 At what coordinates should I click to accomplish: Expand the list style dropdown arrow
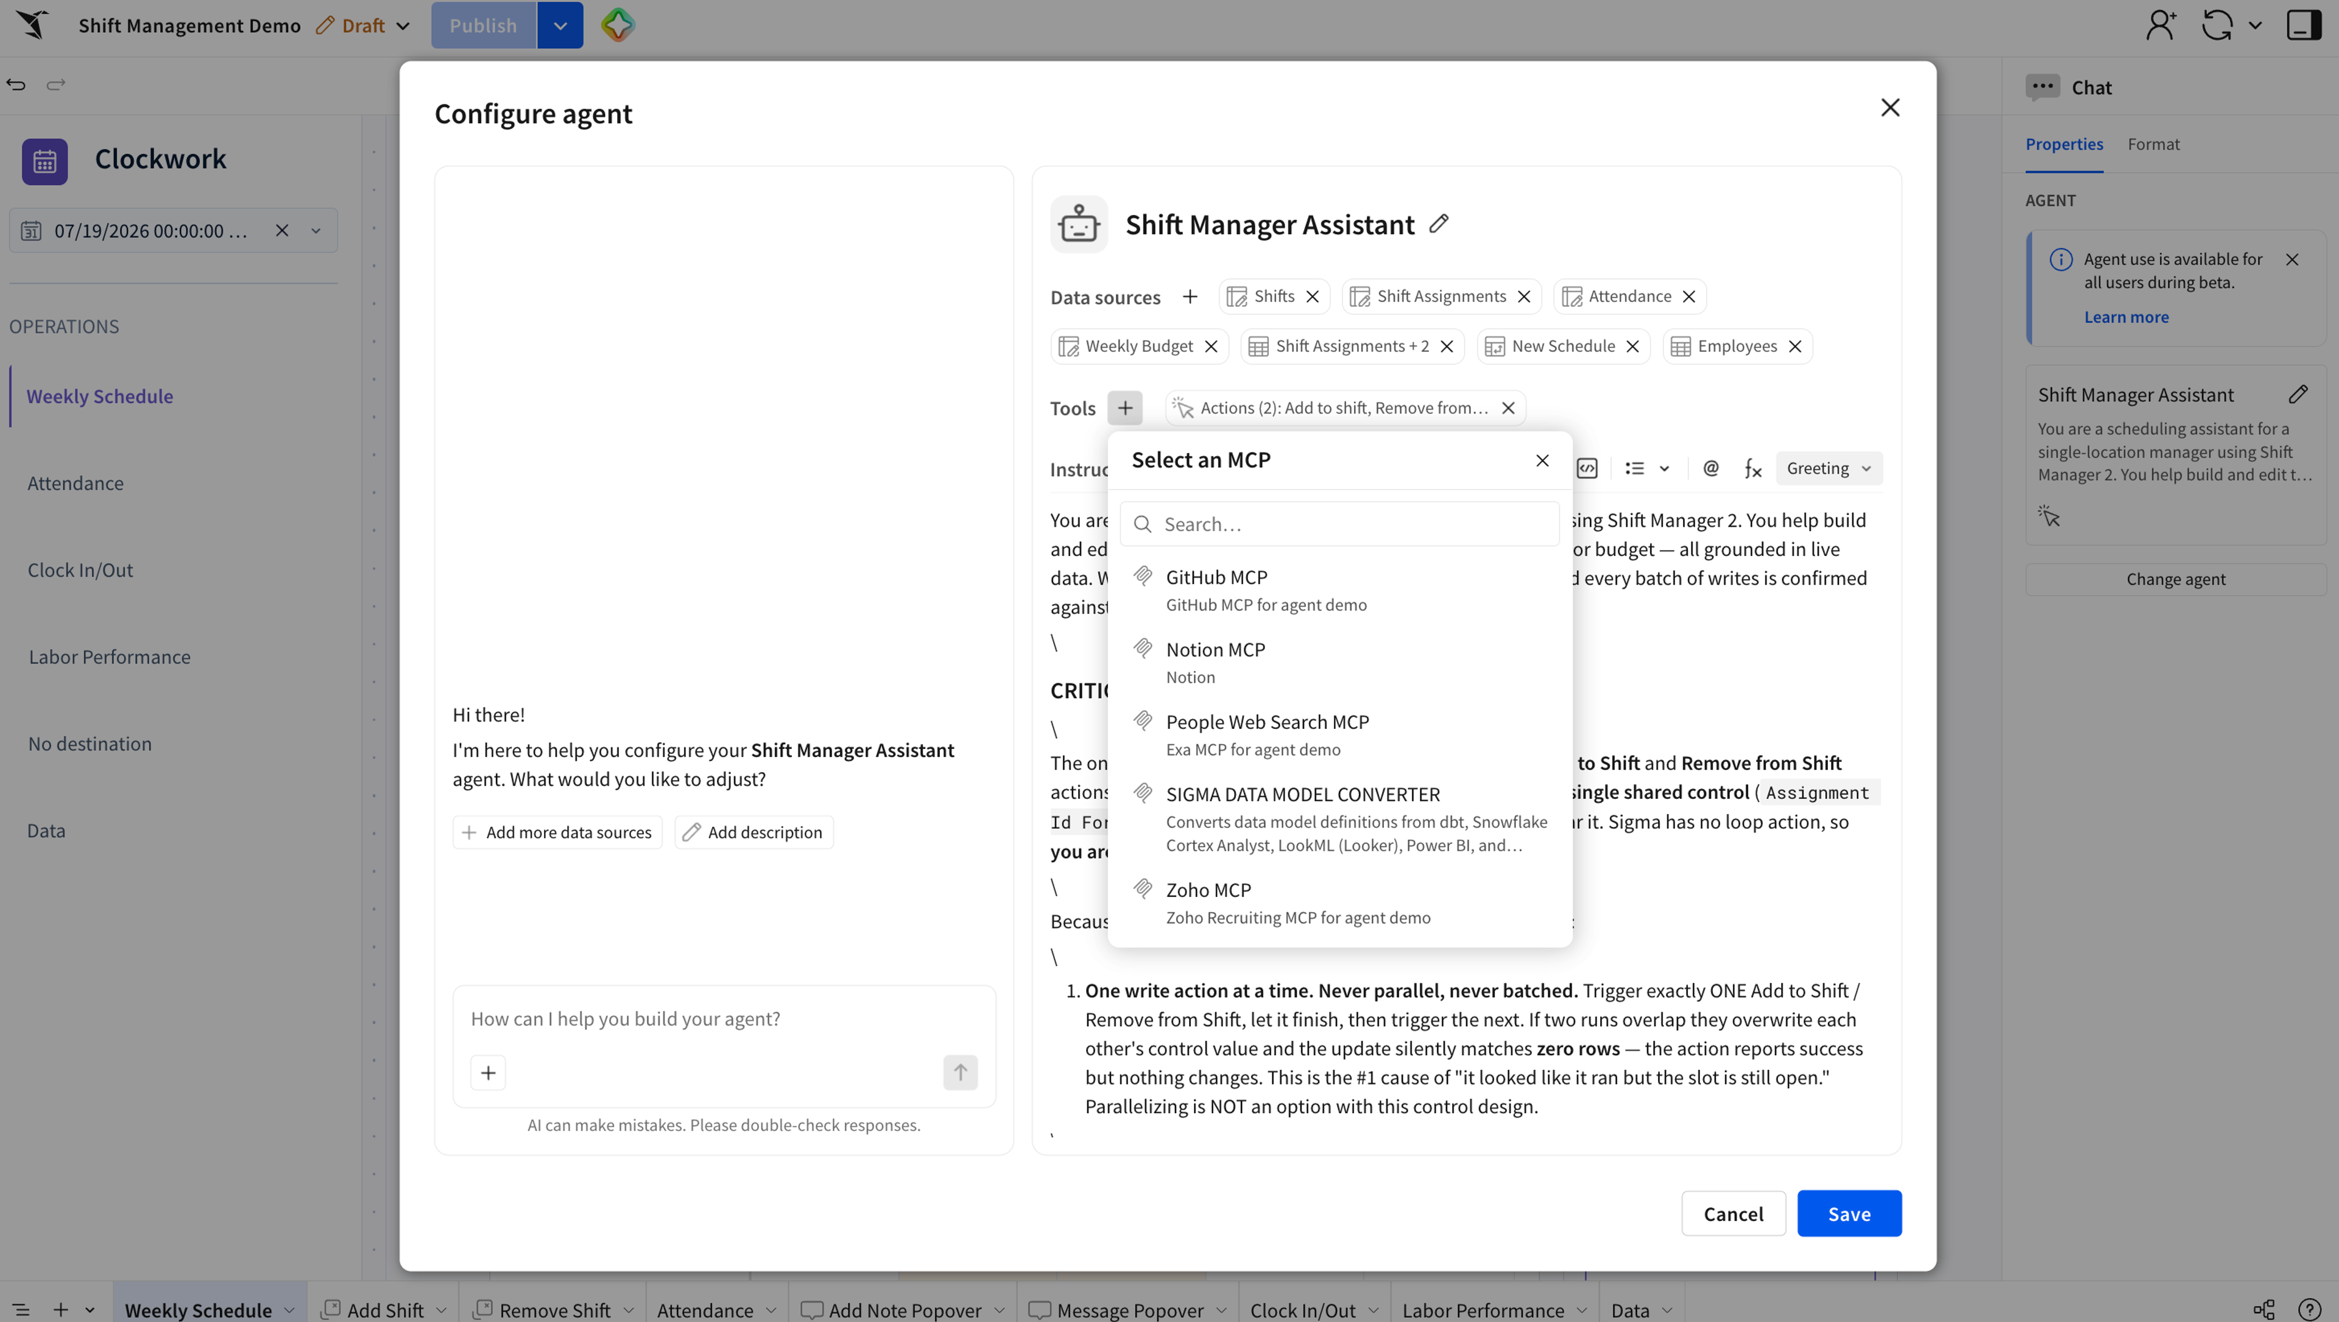[x=1663, y=468]
